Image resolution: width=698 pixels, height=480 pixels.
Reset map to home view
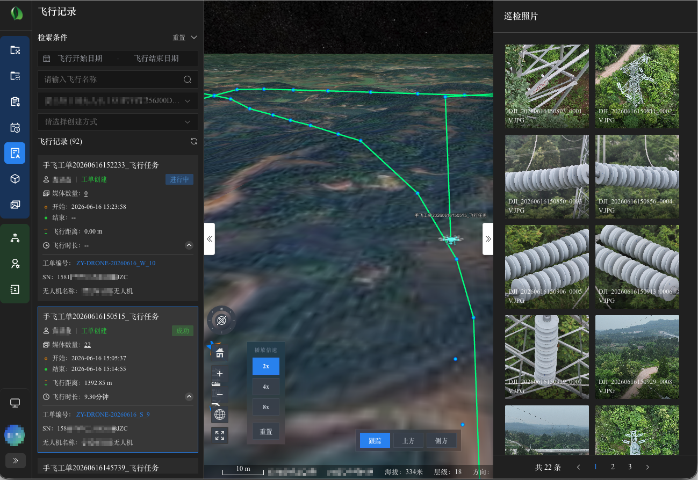(219, 352)
